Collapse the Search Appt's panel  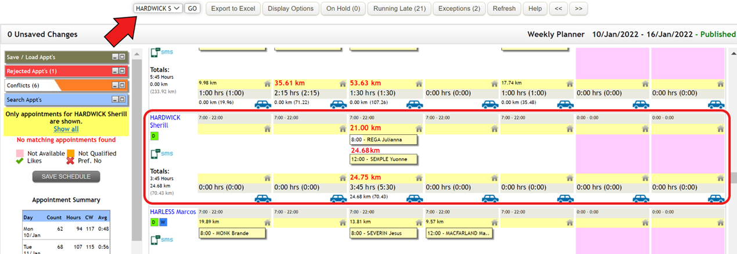click(x=115, y=100)
